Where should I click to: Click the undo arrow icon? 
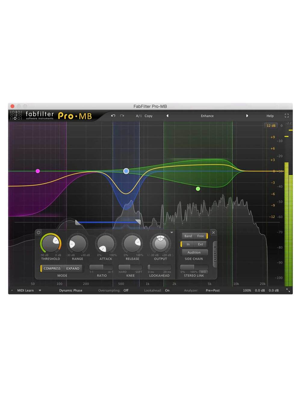tap(113, 116)
